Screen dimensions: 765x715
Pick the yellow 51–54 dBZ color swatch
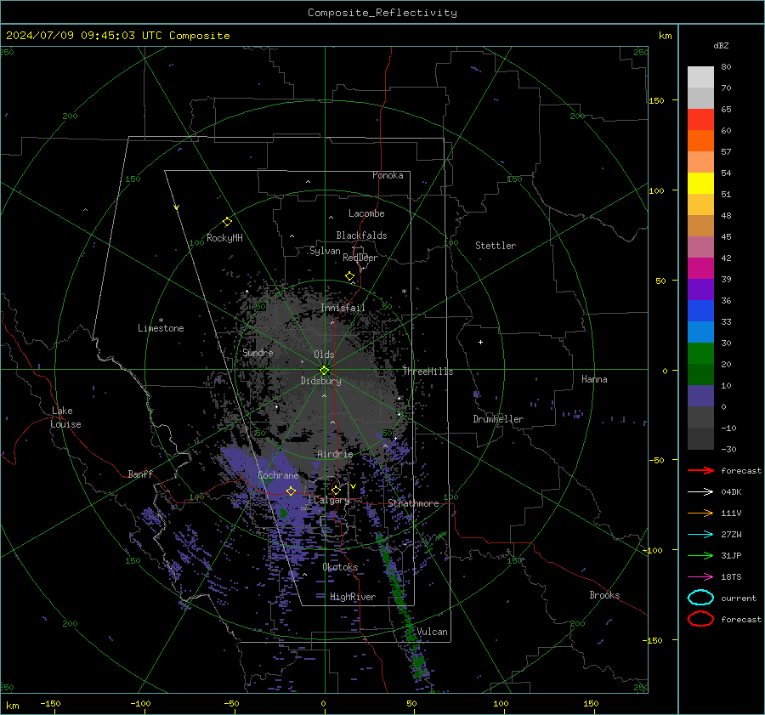700,183
